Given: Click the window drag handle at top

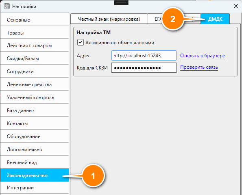Looking at the screenshot, I should point(121,3).
